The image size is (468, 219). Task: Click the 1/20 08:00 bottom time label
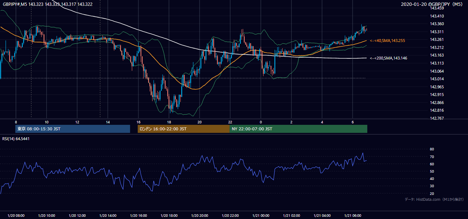pyautogui.click(x=16, y=216)
